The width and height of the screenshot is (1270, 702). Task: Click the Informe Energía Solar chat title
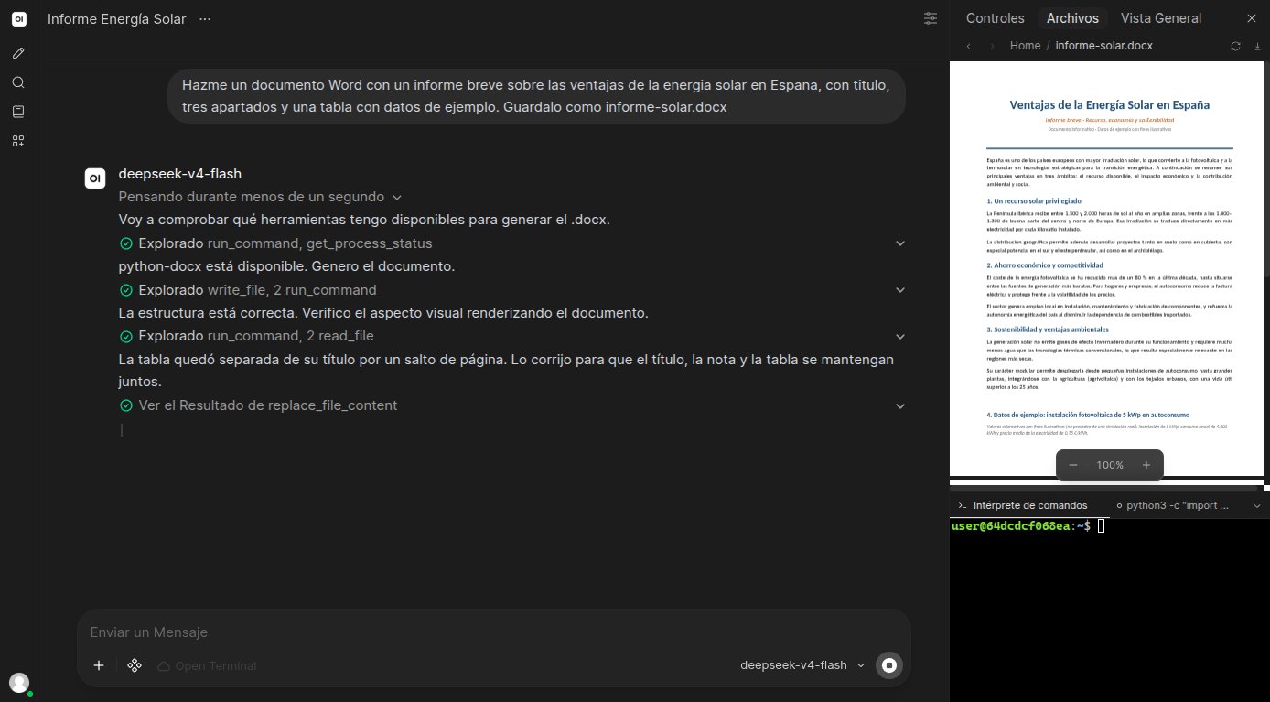pos(116,18)
